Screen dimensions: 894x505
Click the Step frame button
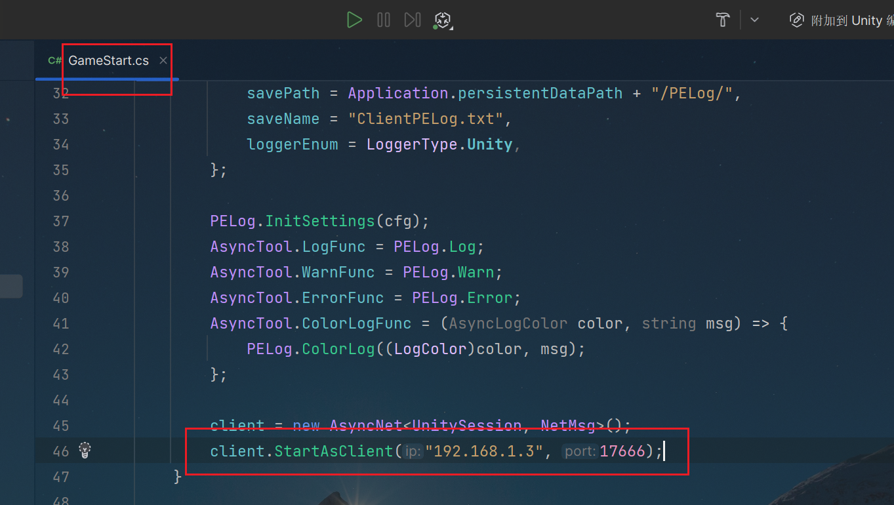pos(412,20)
